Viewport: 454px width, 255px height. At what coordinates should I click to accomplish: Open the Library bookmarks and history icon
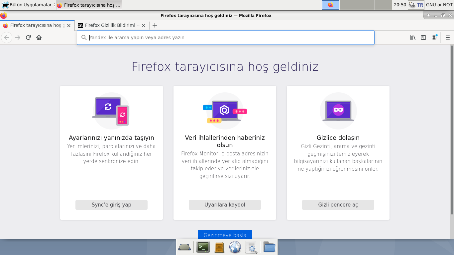pyautogui.click(x=413, y=38)
